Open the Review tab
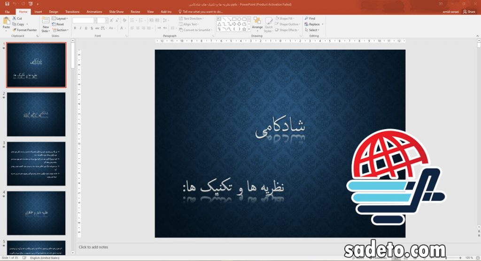The width and height of the screenshot is (481, 261). [135, 12]
